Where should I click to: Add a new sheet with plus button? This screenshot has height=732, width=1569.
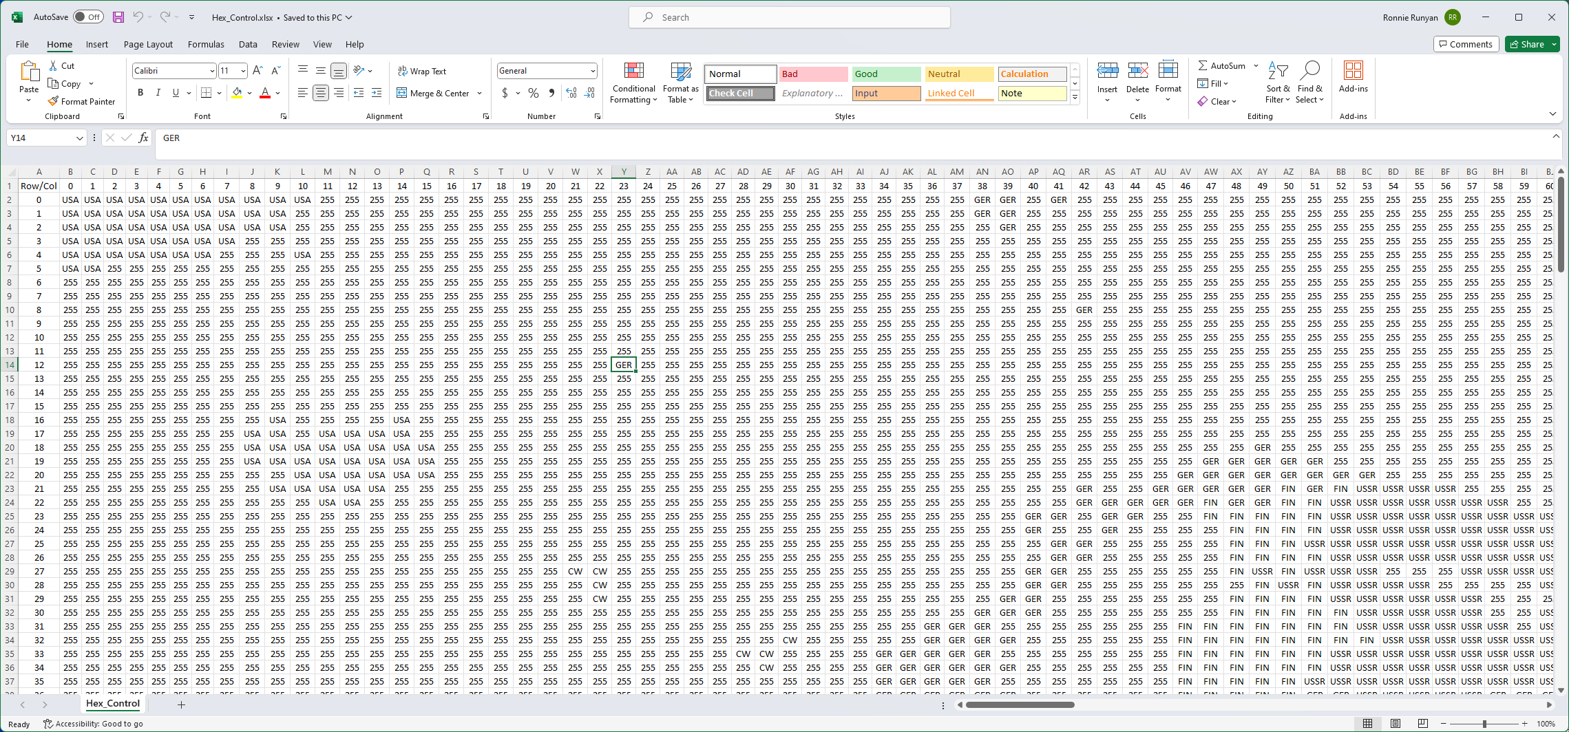click(181, 704)
